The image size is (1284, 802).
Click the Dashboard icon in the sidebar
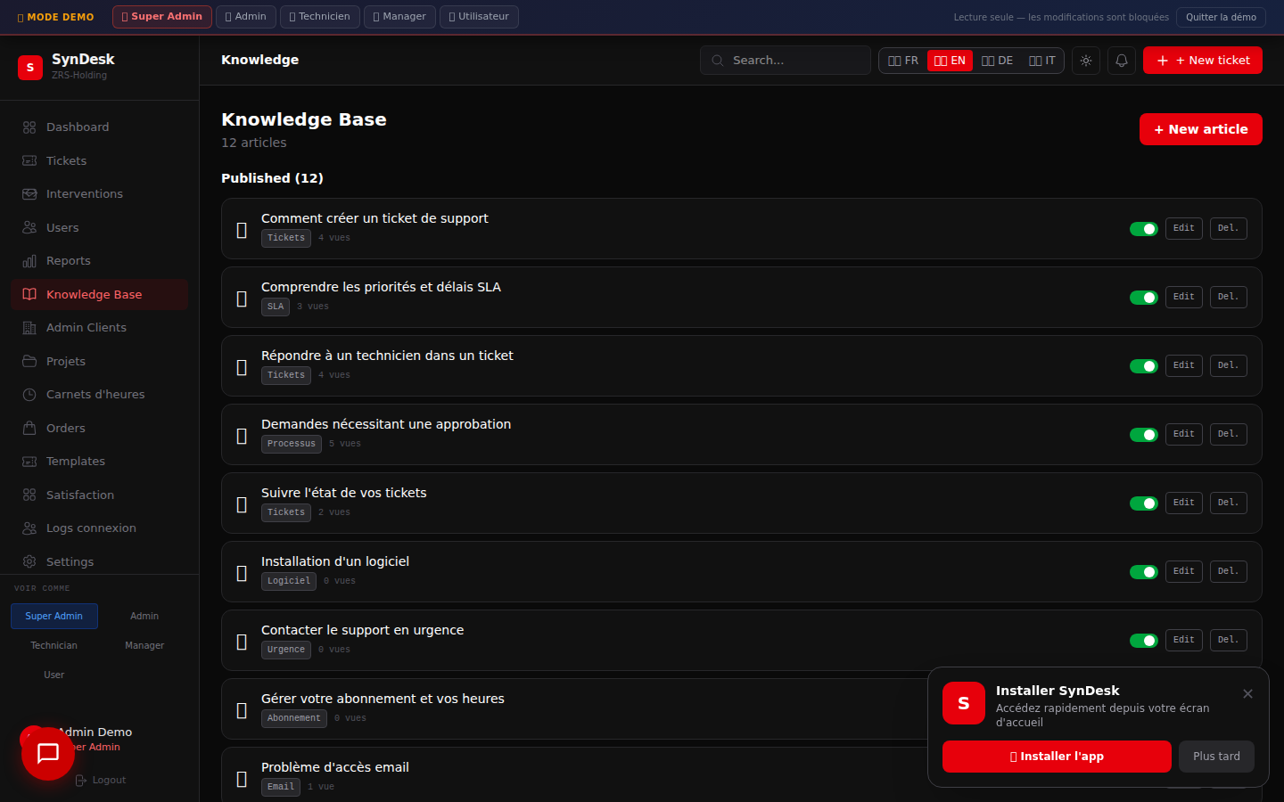[29, 127]
